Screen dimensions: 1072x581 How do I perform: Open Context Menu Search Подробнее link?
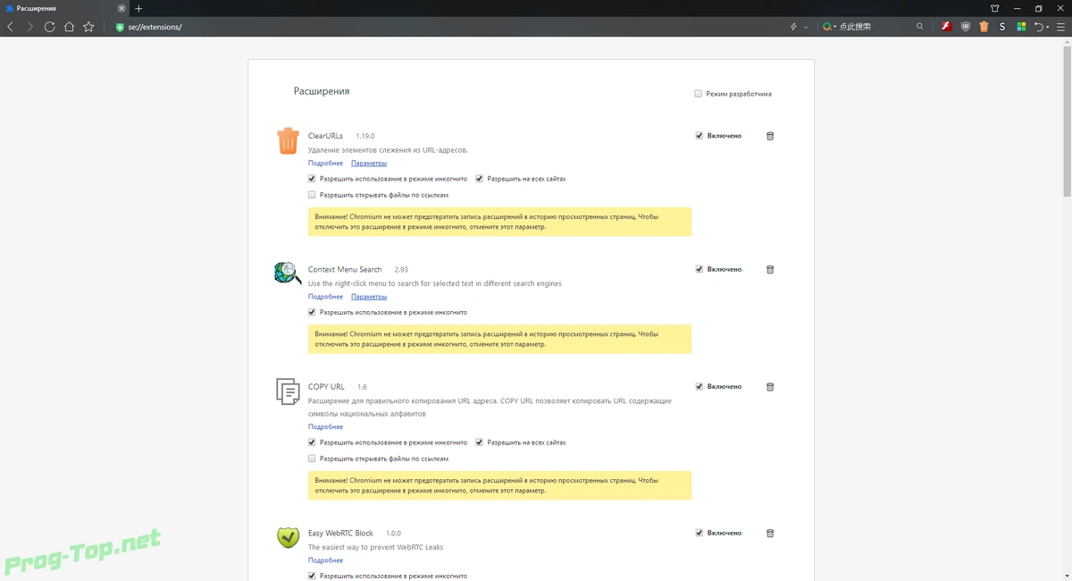325,297
